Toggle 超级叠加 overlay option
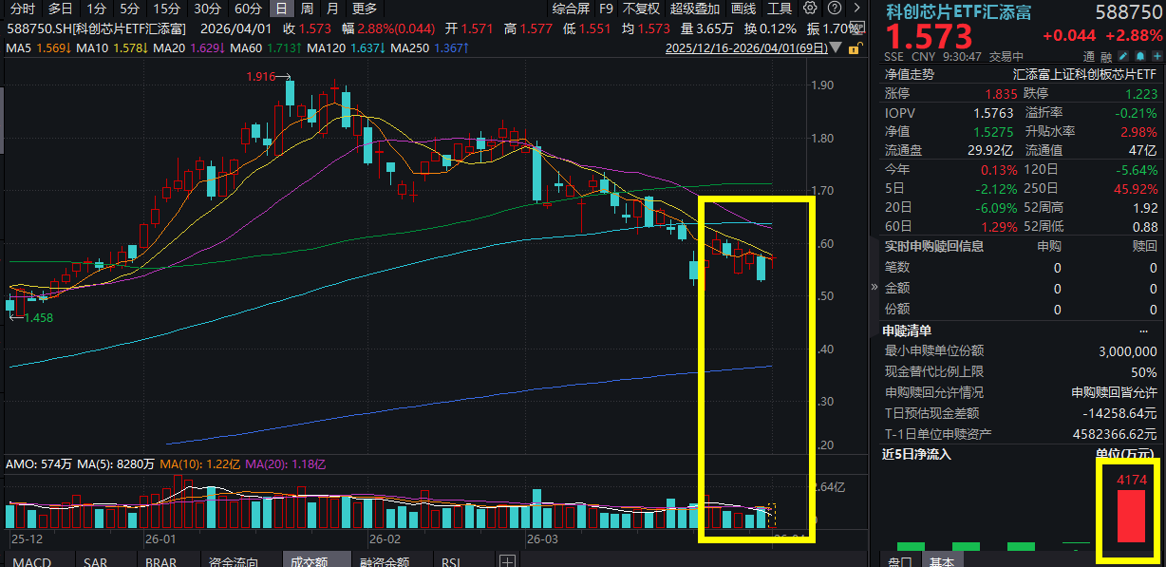Image resolution: width=1166 pixels, height=567 pixels. (x=694, y=9)
